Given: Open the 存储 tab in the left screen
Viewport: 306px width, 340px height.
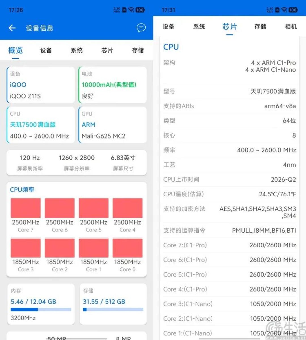Looking at the screenshot, I should pyautogui.click(x=138, y=50).
